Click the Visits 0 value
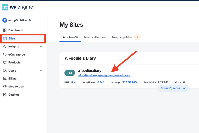Image resolution: width=199 pixels, height=133 pixels. pos(184,82)
